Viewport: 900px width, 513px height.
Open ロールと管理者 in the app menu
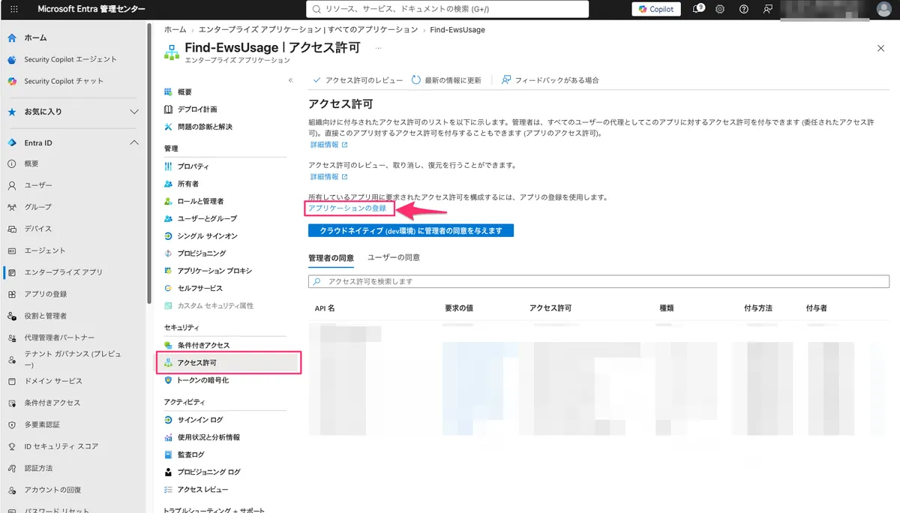pyautogui.click(x=200, y=201)
